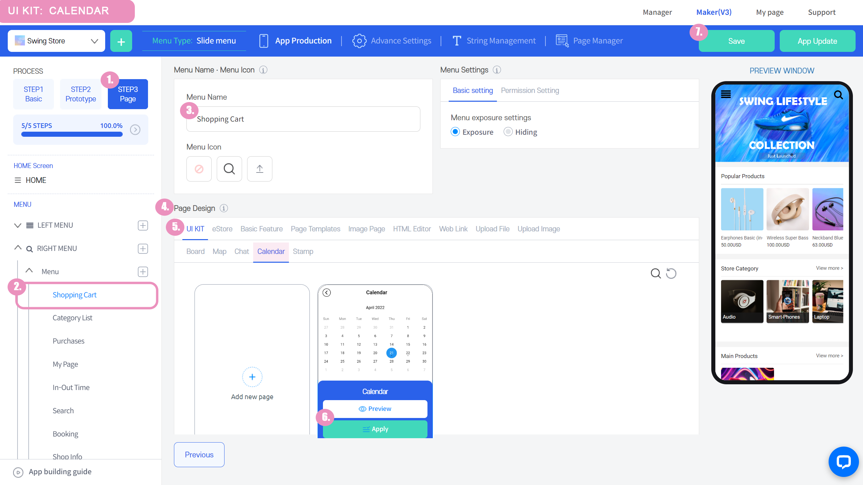Add an item to LEFT MENU with its plus icon
Viewport: 863px width, 485px height.
pos(143,225)
